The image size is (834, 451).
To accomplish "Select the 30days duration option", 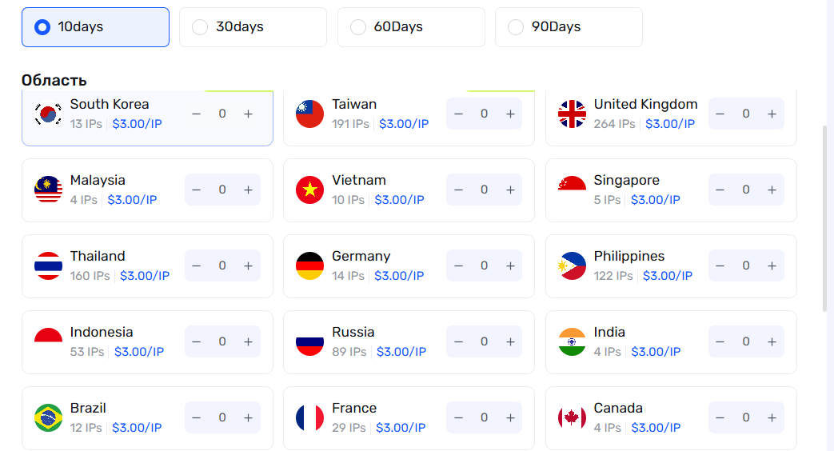I will tap(200, 27).
